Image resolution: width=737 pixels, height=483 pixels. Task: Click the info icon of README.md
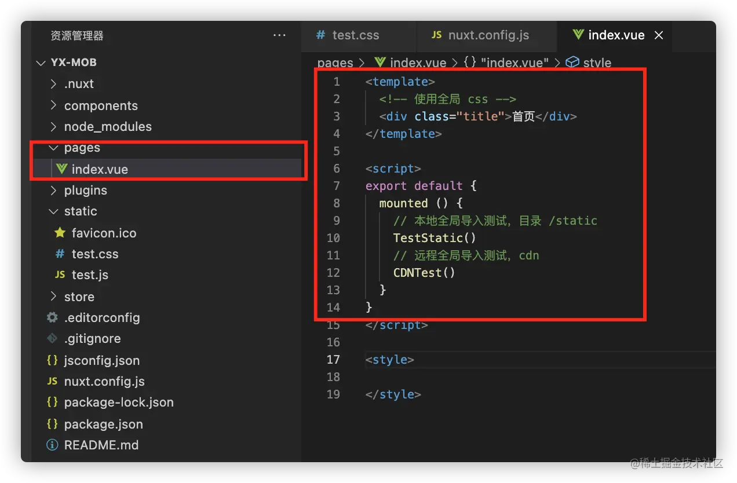tap(52, 445)
